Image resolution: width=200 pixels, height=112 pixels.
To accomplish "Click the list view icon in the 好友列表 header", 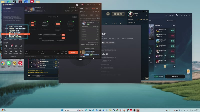I will click(144, 20).
